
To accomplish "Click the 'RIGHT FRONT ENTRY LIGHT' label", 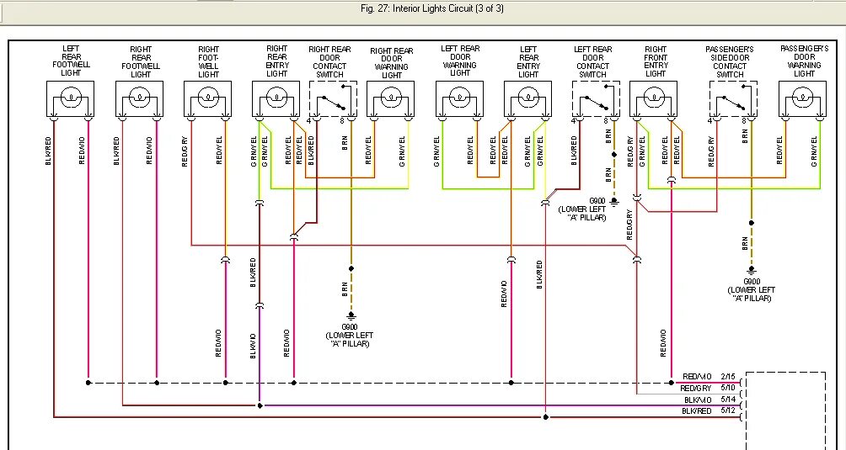I will (656, 61).
